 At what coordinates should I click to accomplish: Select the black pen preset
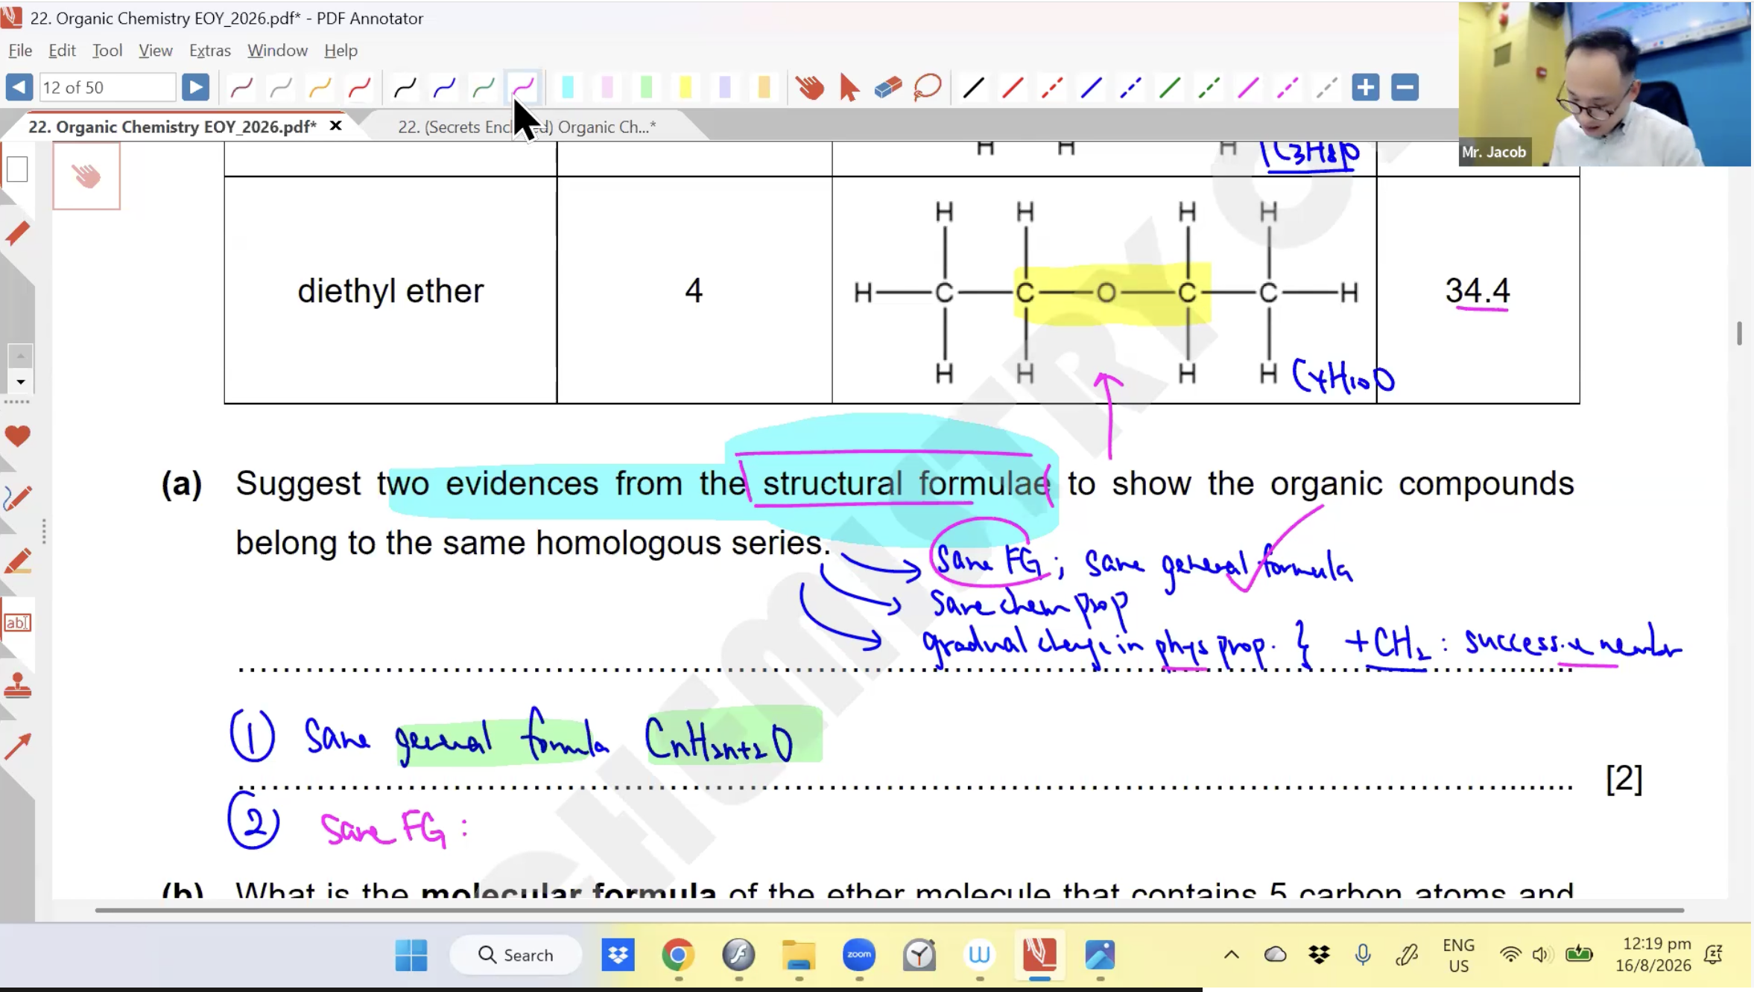coord(405,88)
